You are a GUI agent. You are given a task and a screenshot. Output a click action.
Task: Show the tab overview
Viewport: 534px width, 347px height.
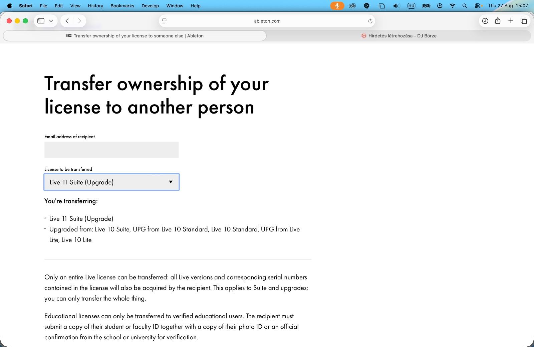[524, 21]
